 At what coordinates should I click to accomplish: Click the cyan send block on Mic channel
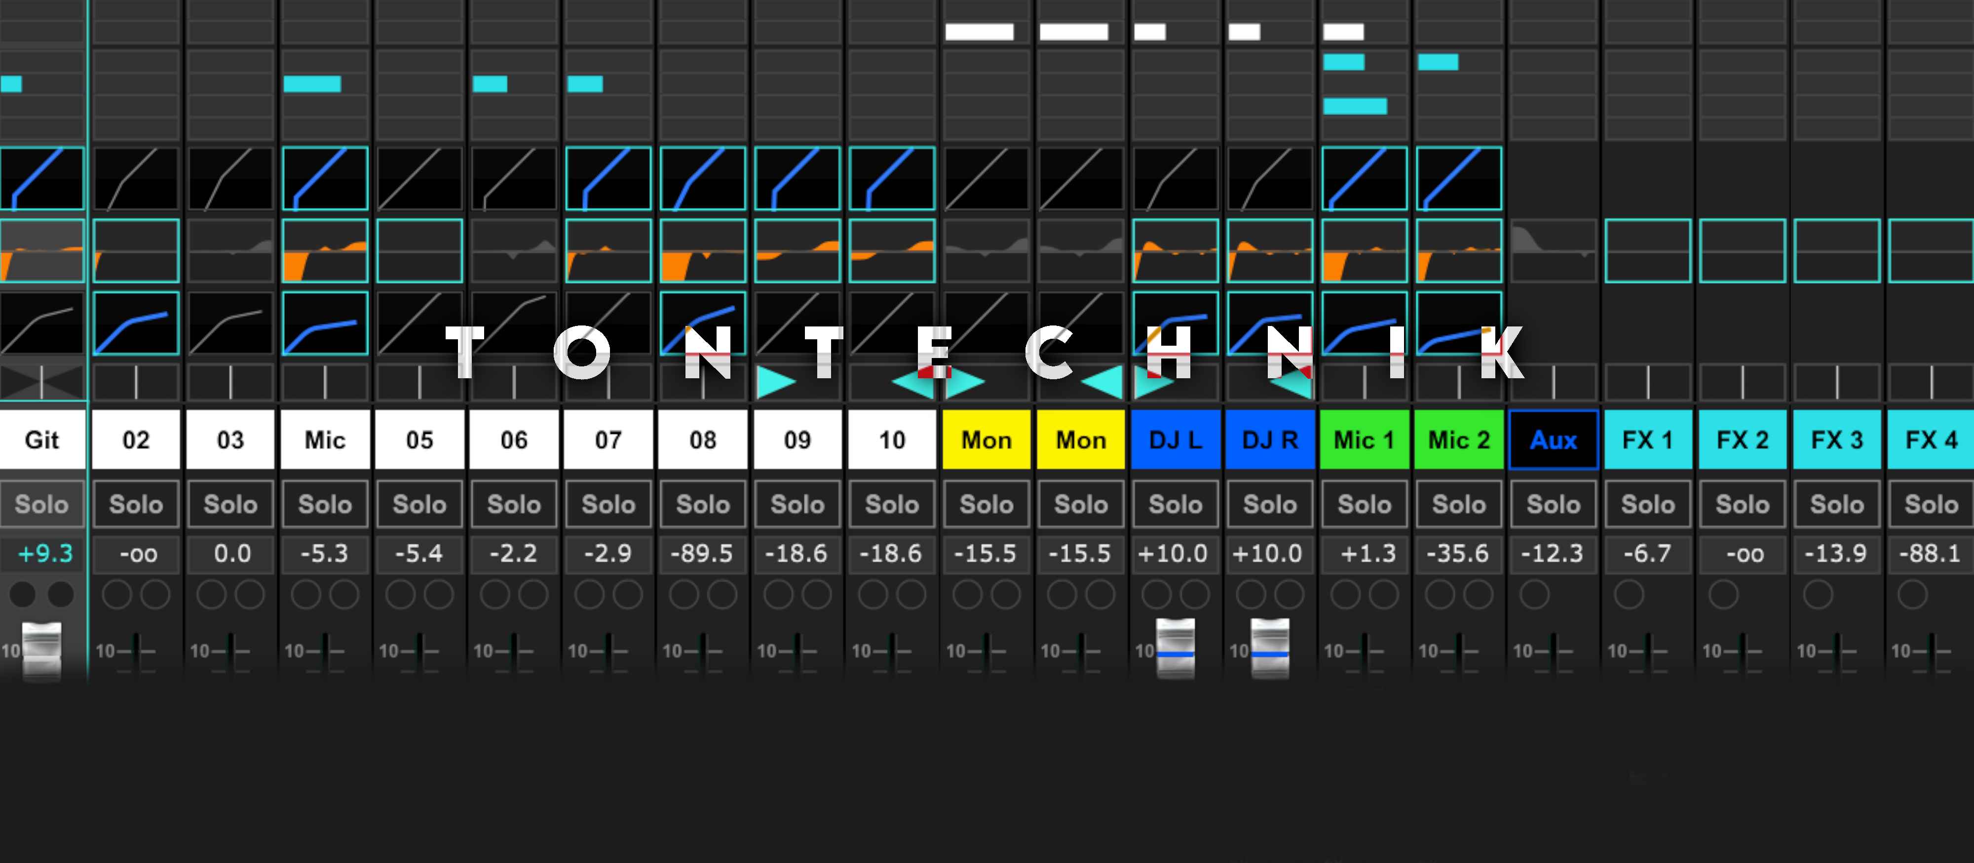[x=312, y=84]
